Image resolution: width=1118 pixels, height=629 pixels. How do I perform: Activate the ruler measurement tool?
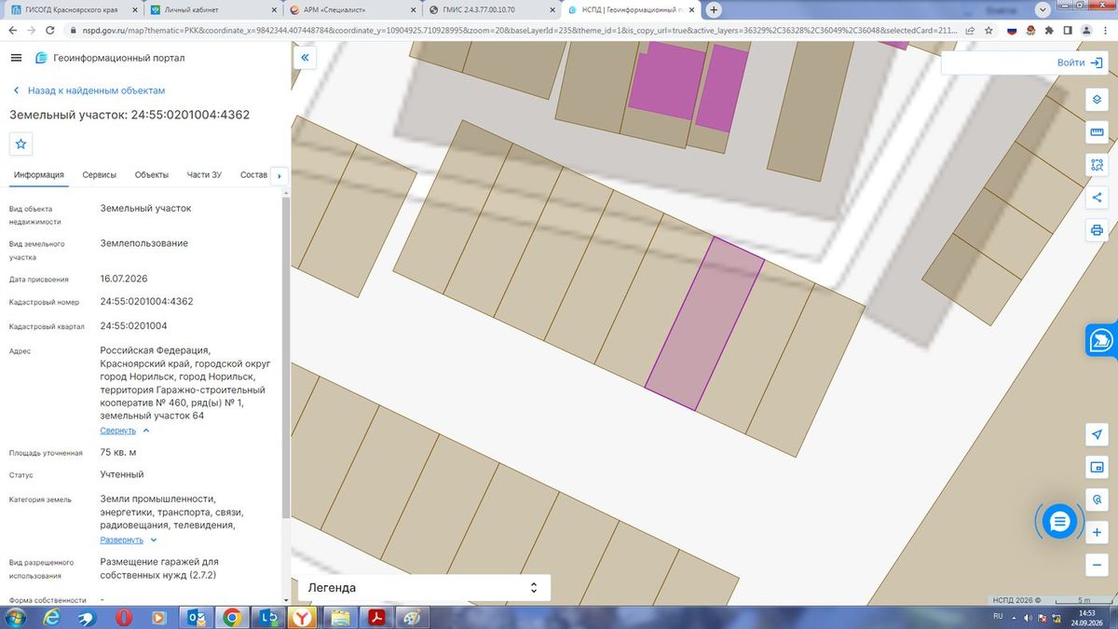click(x=1097, y=132)
